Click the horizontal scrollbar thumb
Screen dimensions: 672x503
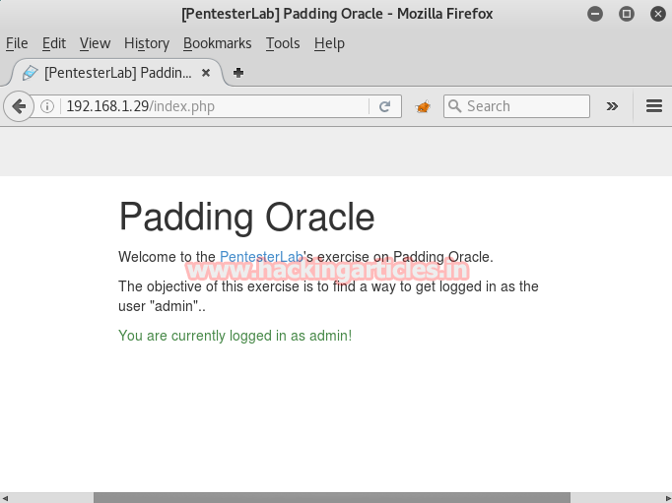click(x=332, y=497)
